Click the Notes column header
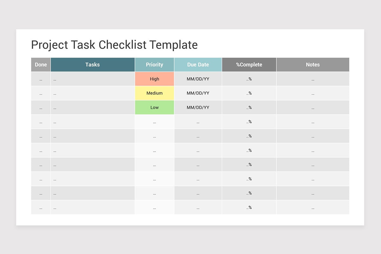Image resolution: width=381 pixels, height=254 pixels. [313, 65]
